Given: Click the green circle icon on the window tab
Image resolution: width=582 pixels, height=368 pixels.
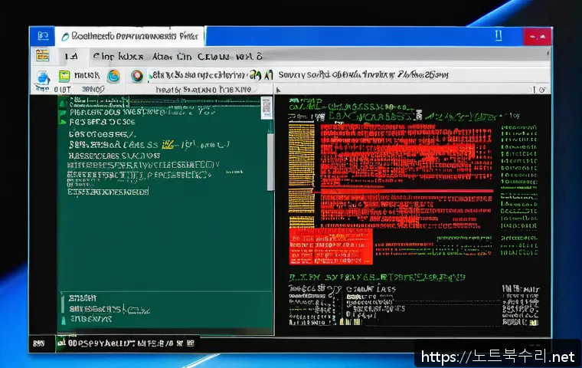Looking at the screenshot, I should tap(64, 36).
